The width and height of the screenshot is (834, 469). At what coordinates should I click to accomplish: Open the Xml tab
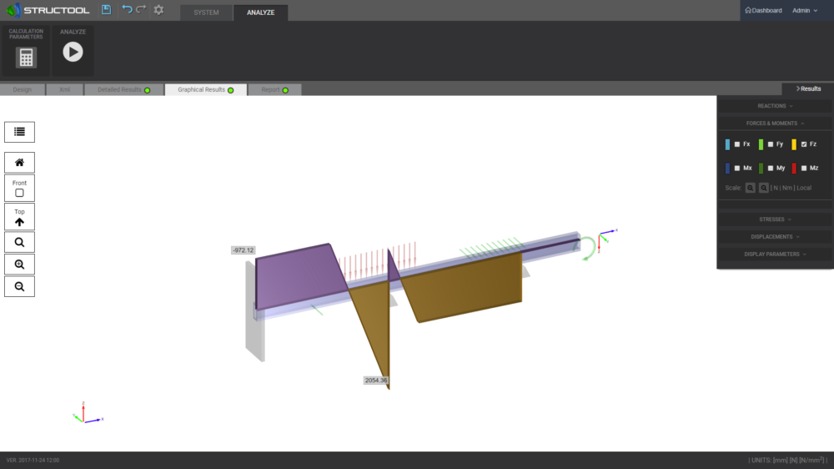pyautogui.click(x=65, y=89)
